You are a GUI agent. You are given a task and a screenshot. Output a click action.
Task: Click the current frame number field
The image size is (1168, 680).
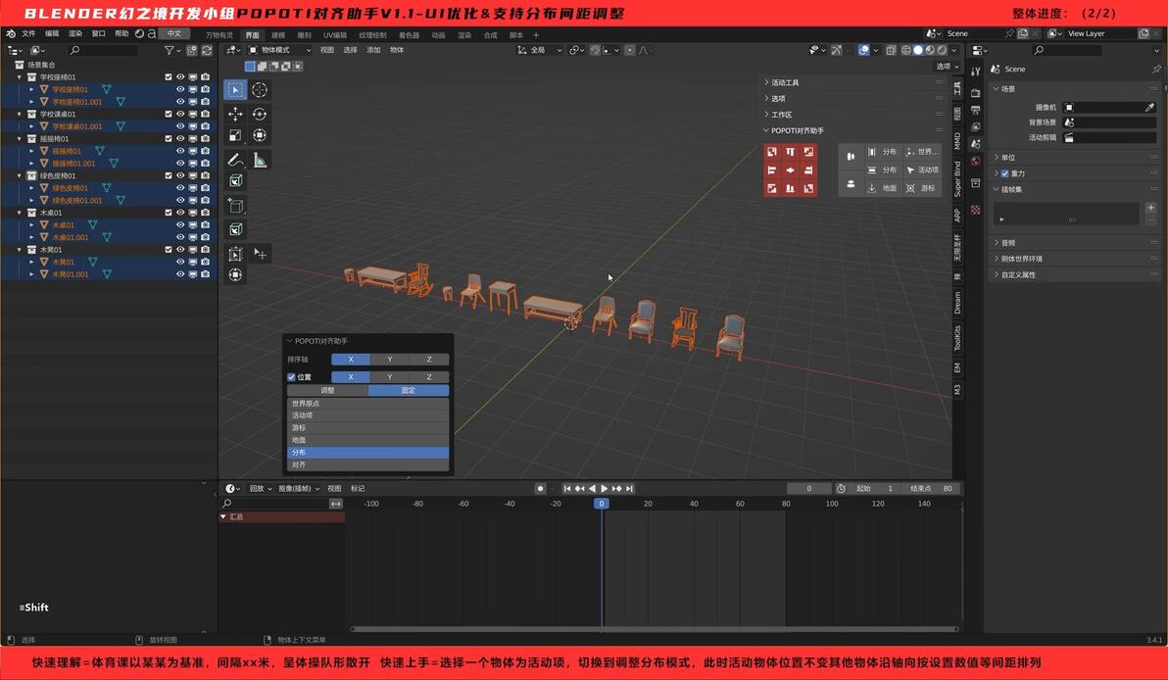809,489
